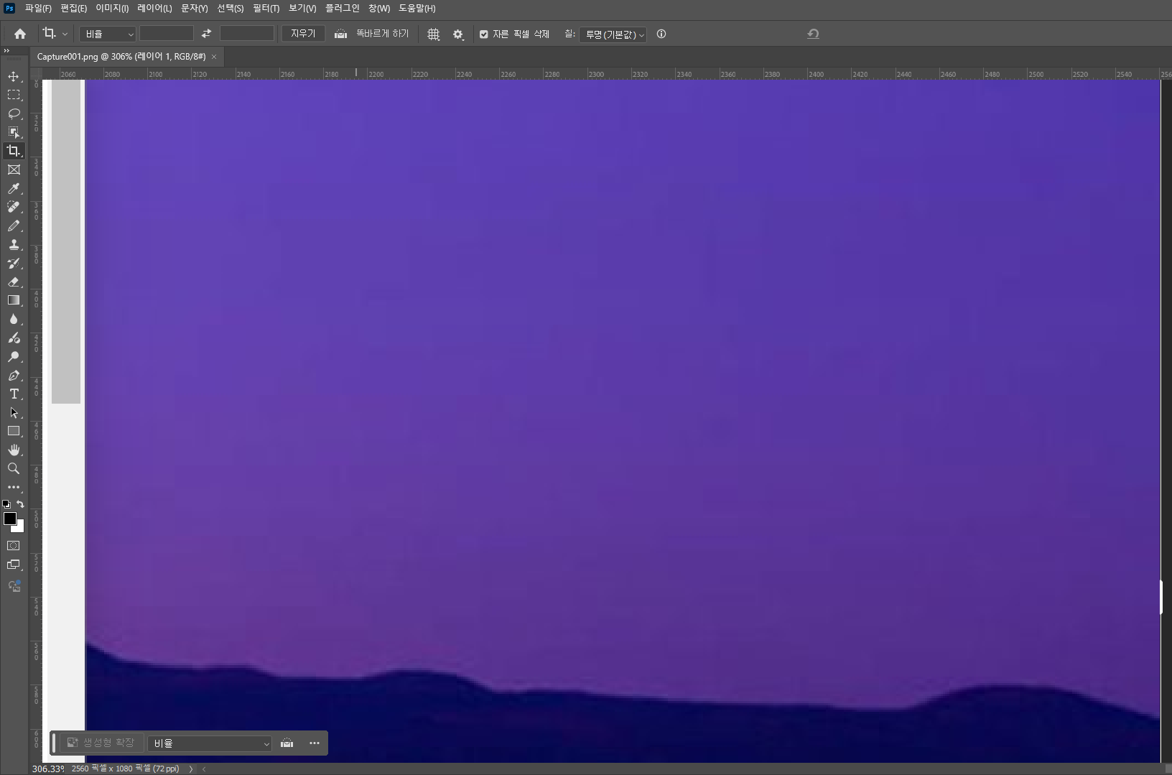Open 보기(V) menu

[302, 9]
